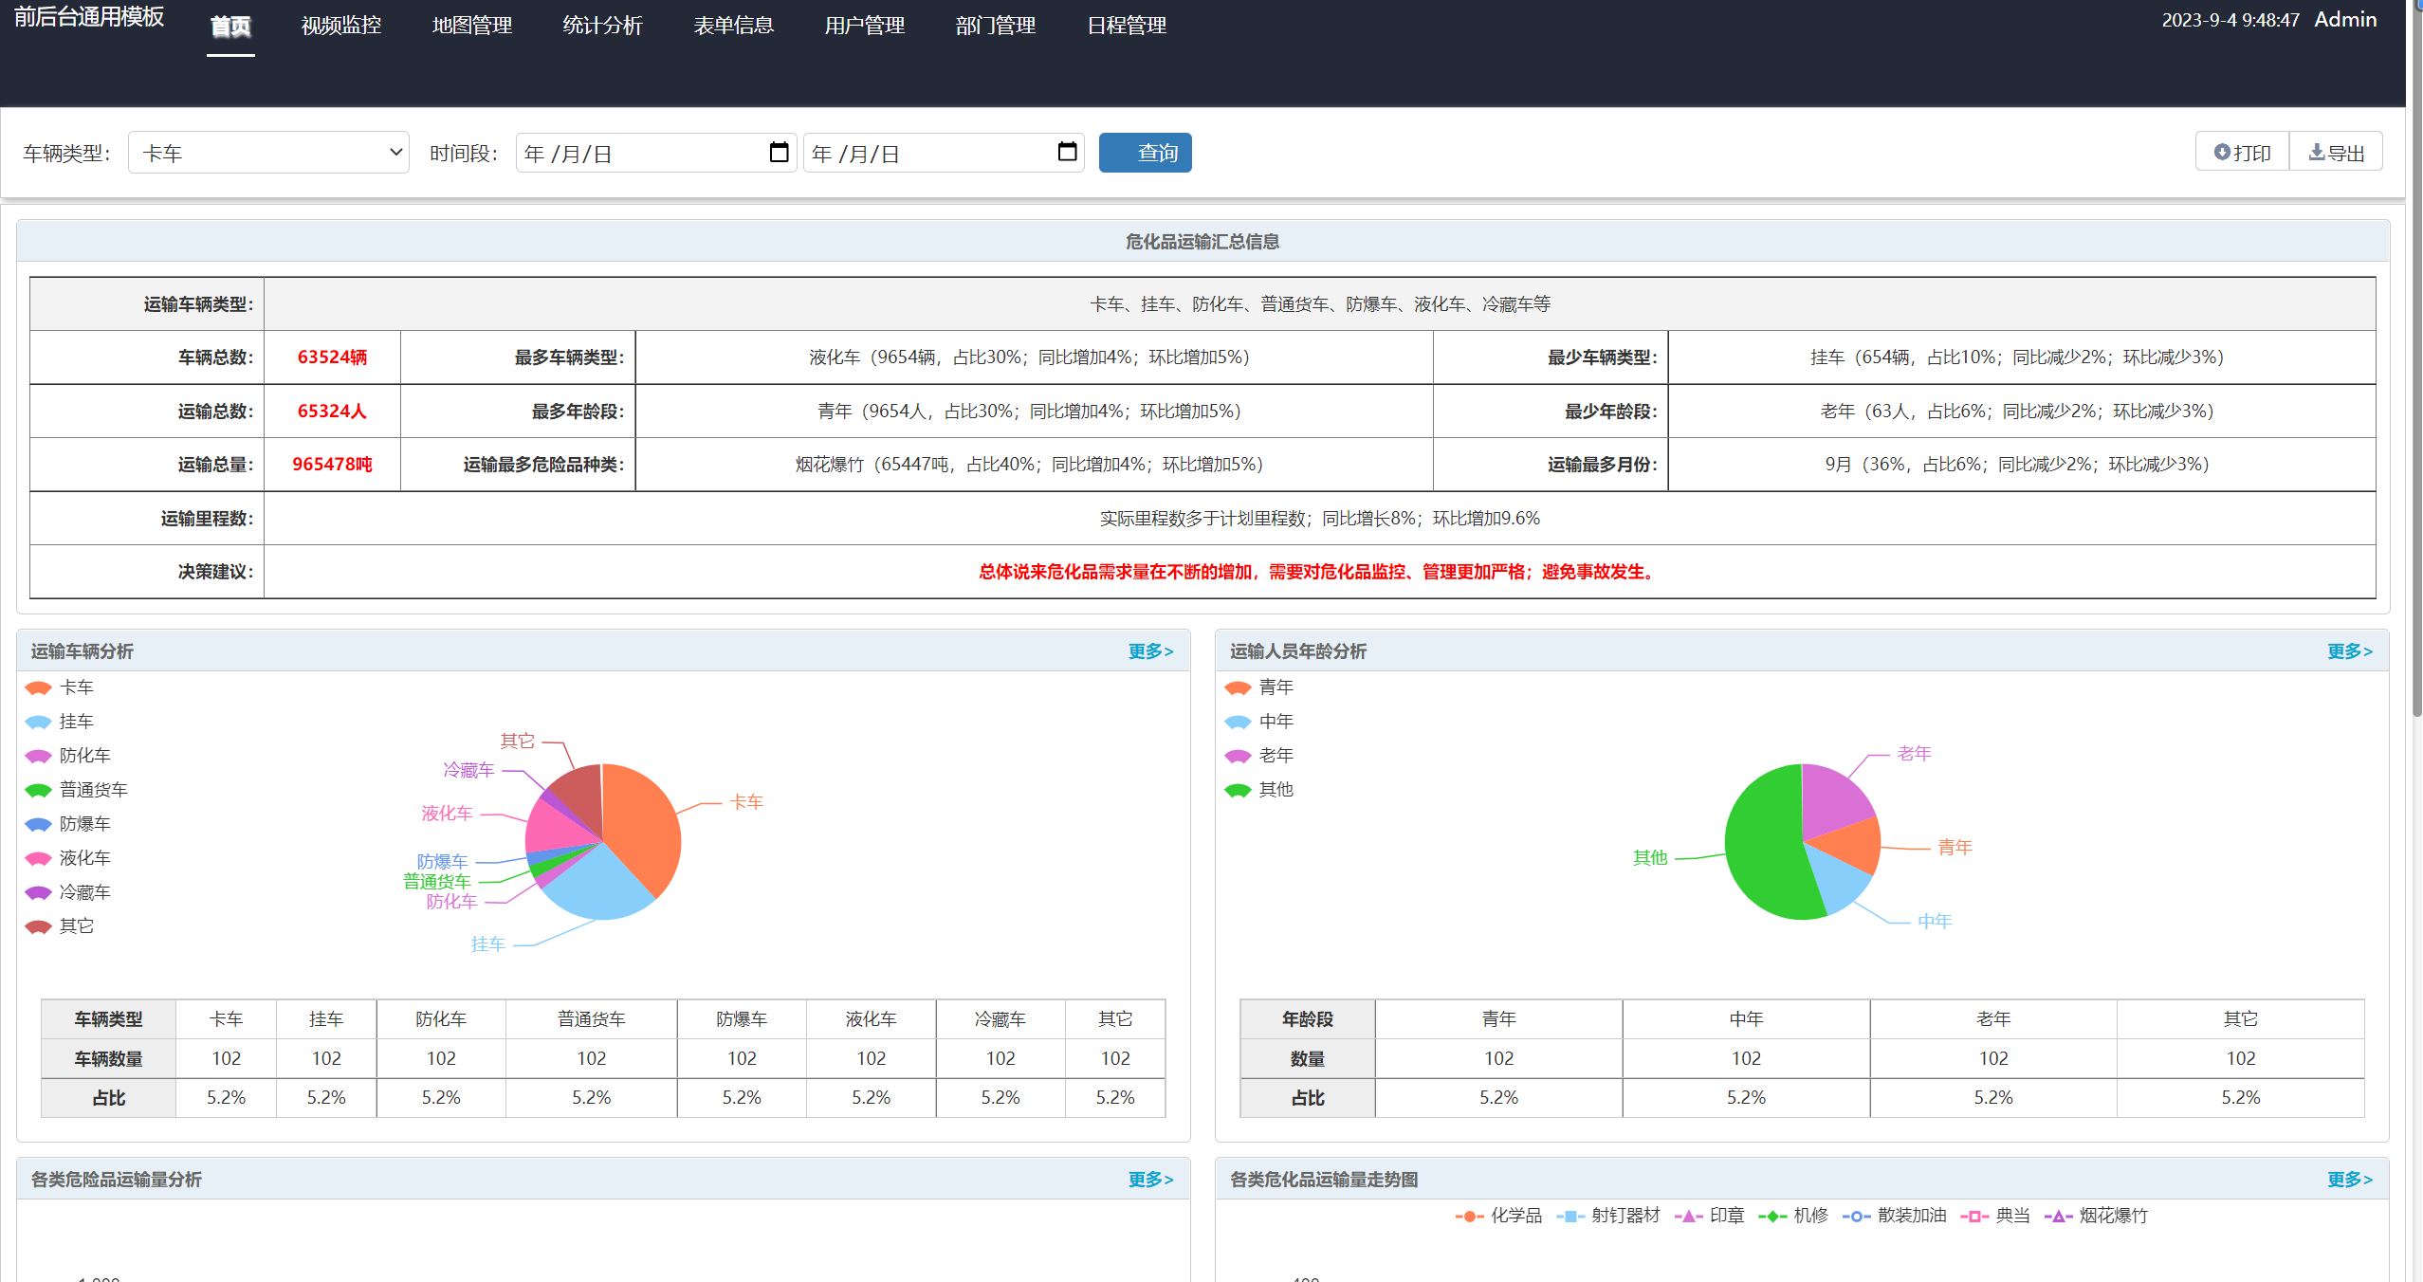This screenshot has height=1282, width=2423.
Task: Open the 视频监控 menu
Action: tap(341, 26)
